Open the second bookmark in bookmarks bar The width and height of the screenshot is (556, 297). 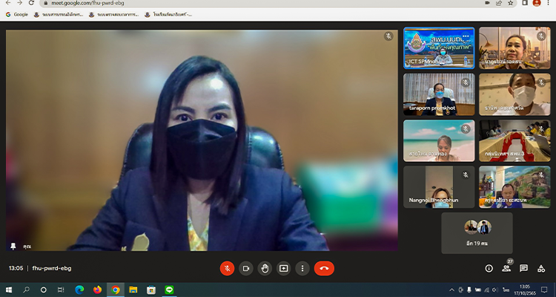(x=59, y=15)
